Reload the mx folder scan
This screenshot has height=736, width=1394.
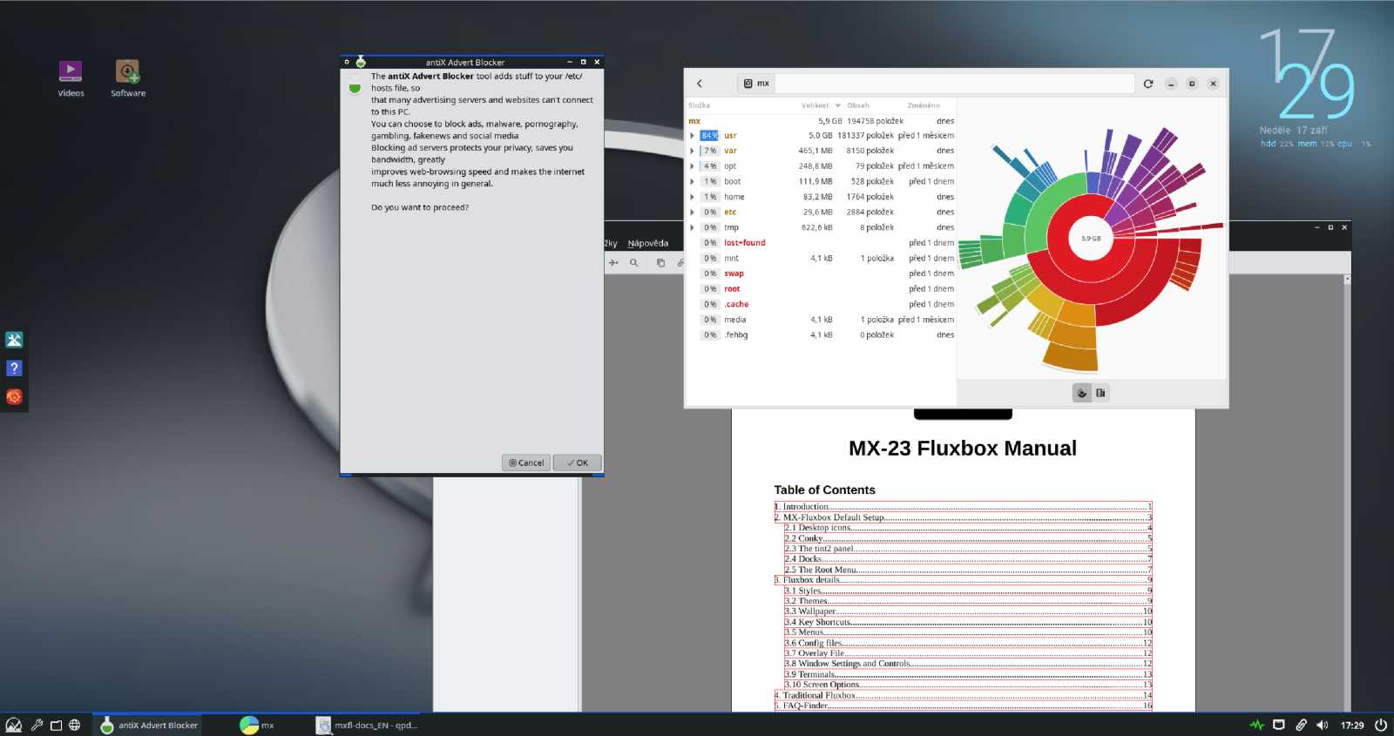coord(1148,84)
